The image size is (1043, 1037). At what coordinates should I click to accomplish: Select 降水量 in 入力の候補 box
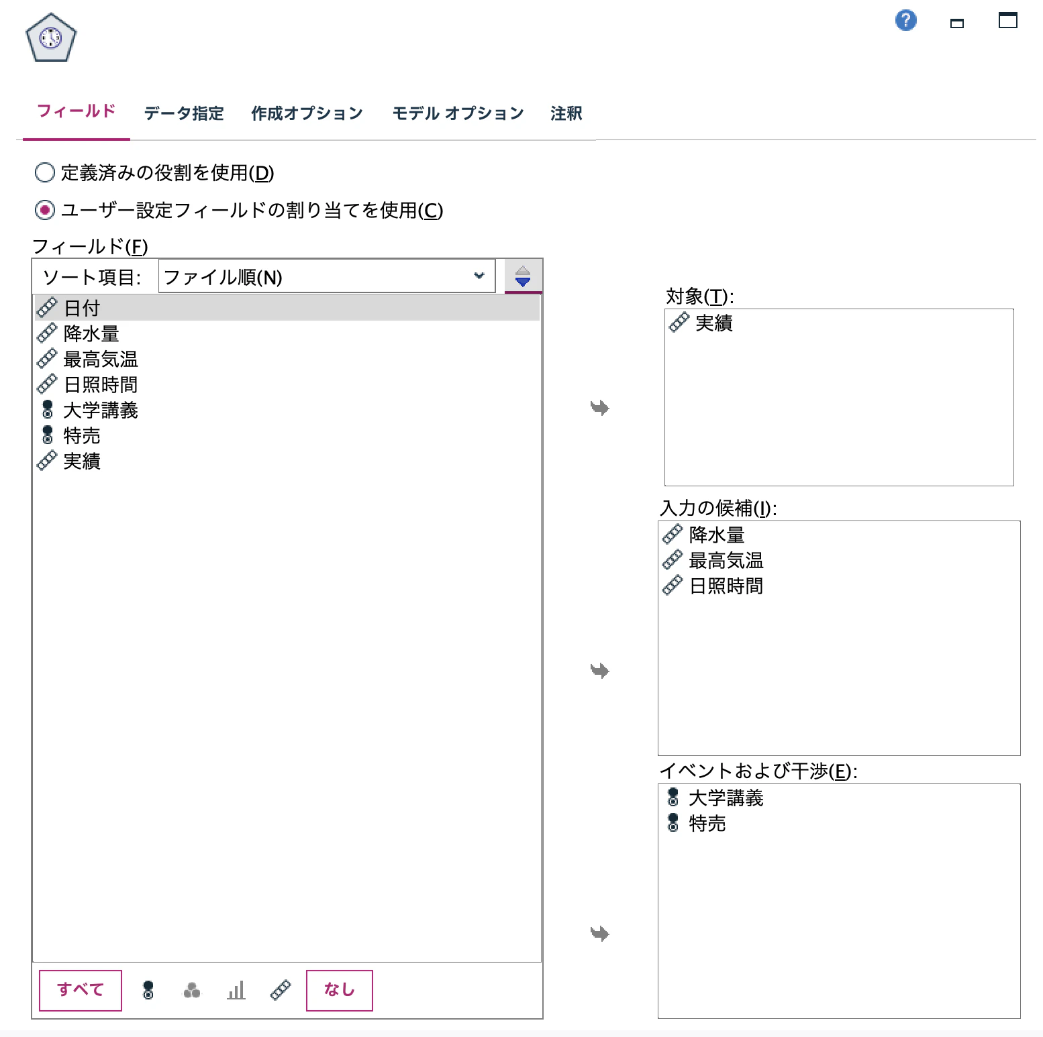click(x=839, y=535)
